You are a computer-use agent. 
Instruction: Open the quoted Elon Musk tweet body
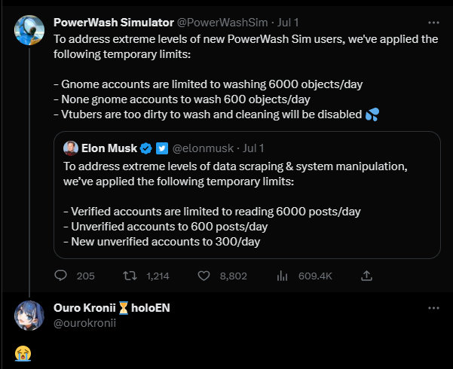pyautogui.click(x=235, y=204)
